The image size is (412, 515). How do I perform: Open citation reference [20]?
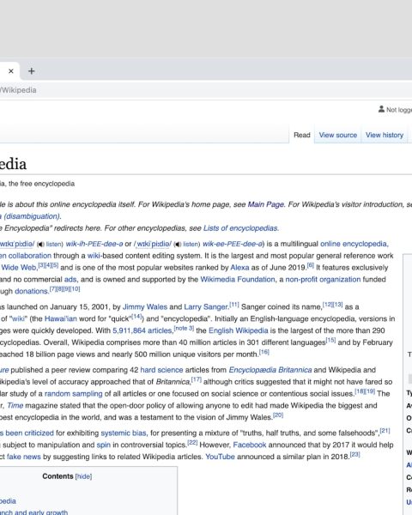(278, 415)
